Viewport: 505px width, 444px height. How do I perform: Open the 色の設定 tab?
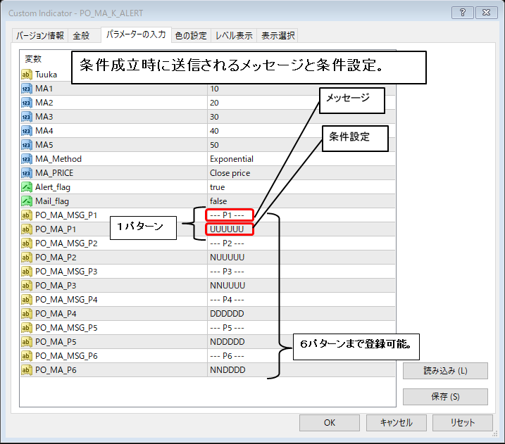191,35
